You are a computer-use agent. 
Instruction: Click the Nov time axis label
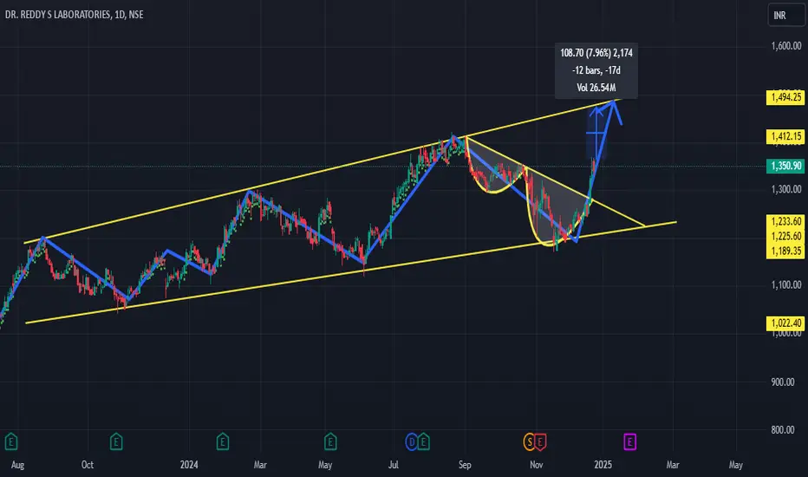[537, 465]
